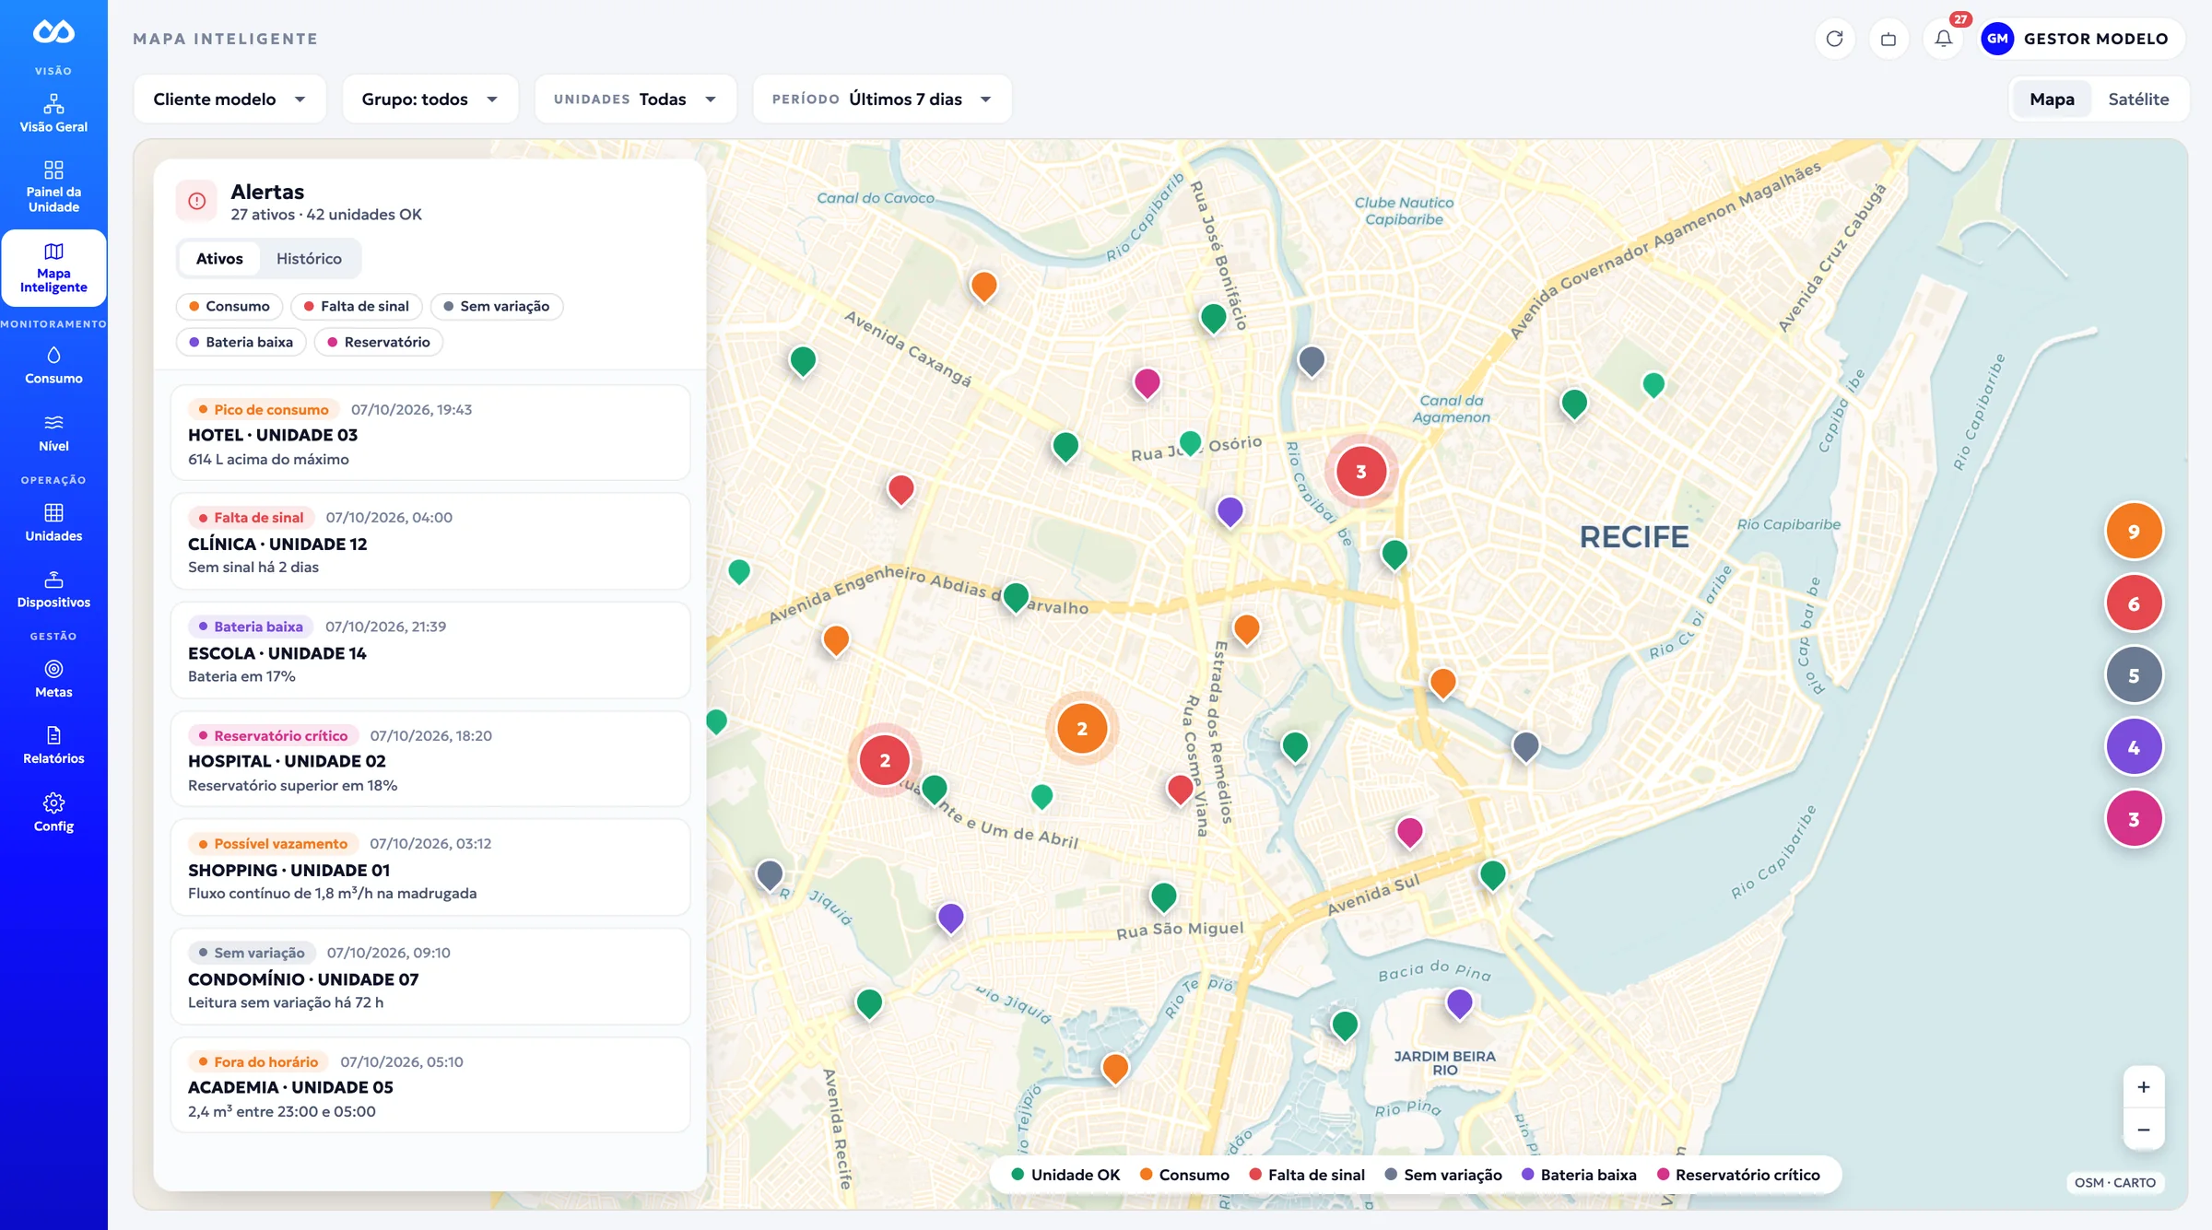Viewport: 2212px width, 1230px height.
Task: Click the briefcase icon beside the refresh button
Action: (1888, 39)
